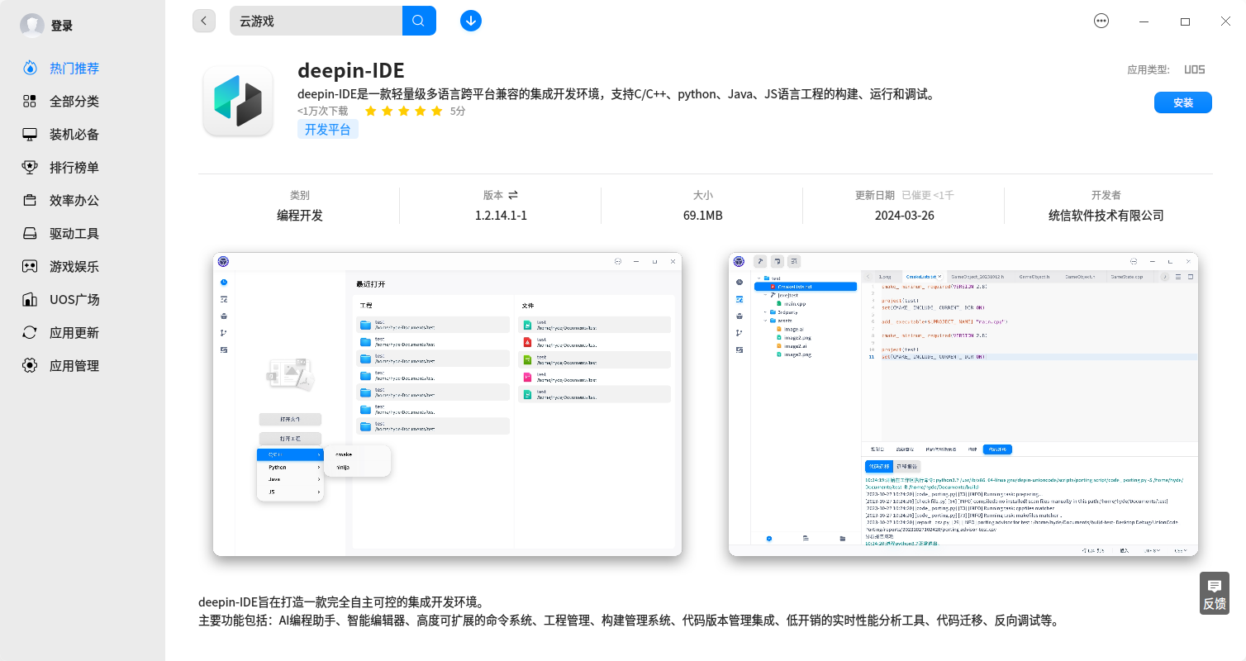Click the 登录 login link
The height and width of the screenshot is (661, 1246).
point(62,26)
